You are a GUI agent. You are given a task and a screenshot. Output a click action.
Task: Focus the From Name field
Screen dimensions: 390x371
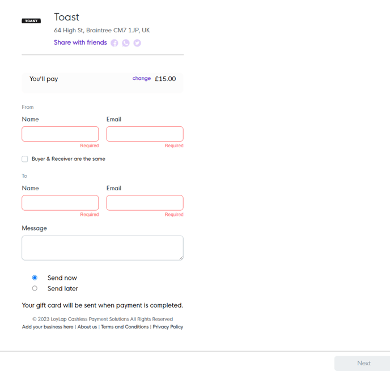(x=60, y=134)
